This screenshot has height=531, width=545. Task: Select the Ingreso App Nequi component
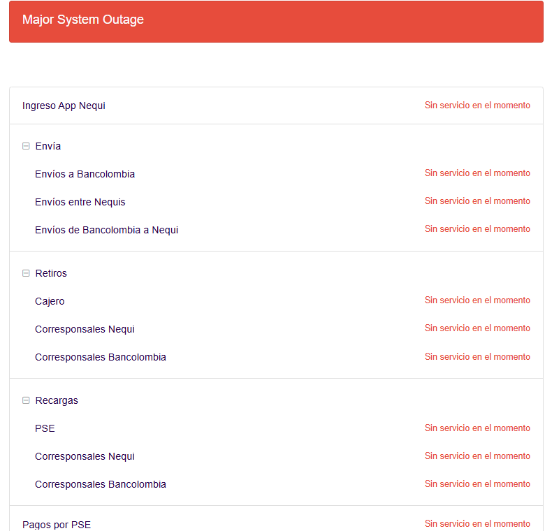click(x=64, y=106)
